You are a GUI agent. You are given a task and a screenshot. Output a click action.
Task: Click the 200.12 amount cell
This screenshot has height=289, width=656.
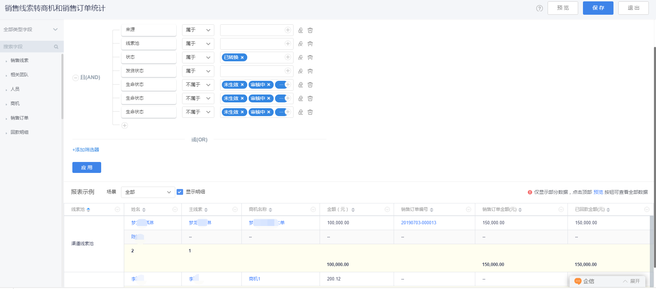[x=357, y=279]
